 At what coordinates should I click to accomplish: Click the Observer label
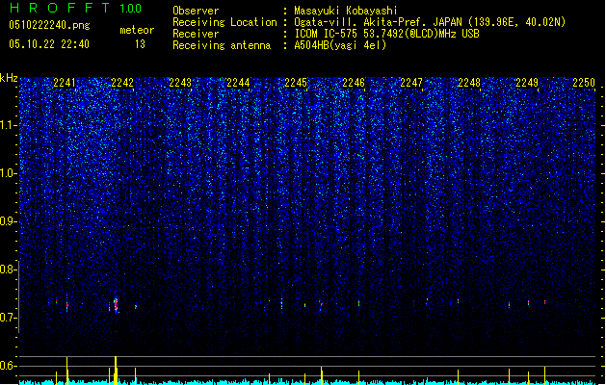196,11
